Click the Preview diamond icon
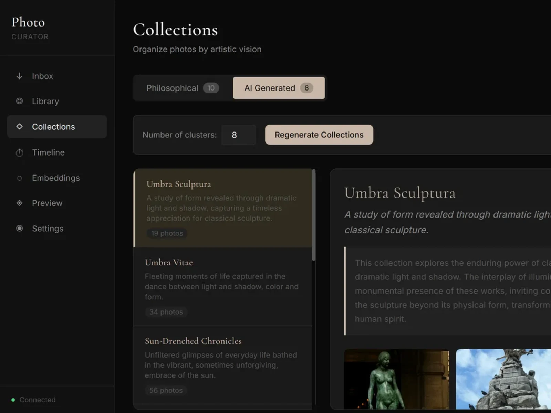The width and height of the screenshot is (551, 413). click(19, 203)
